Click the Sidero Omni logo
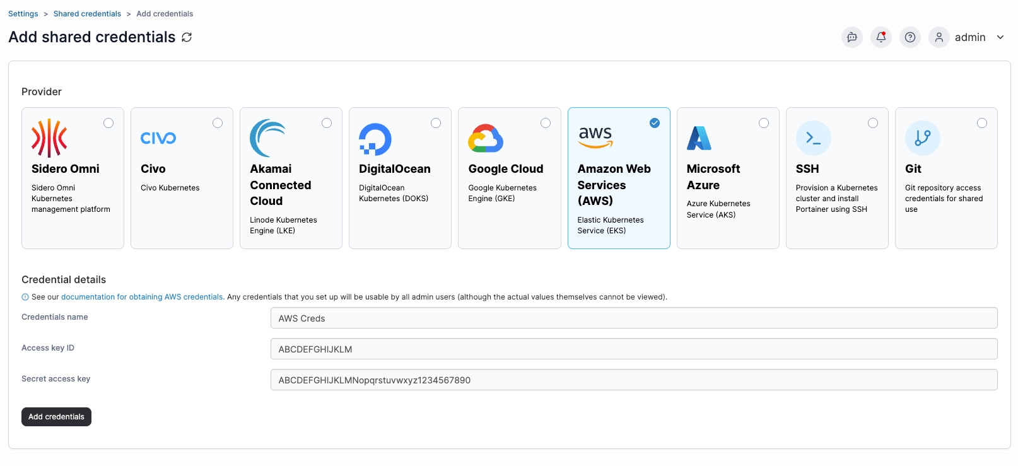1018x466 pixels. [x=49, y=138]
